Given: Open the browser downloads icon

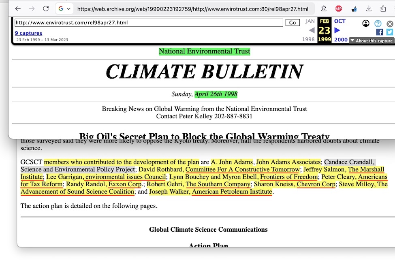Looking at the screenshot, I should click(369, 9).
